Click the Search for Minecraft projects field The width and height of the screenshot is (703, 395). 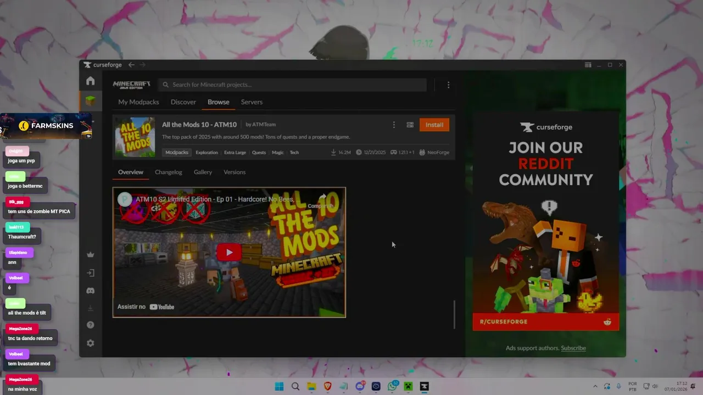click(x=292, y=85)
